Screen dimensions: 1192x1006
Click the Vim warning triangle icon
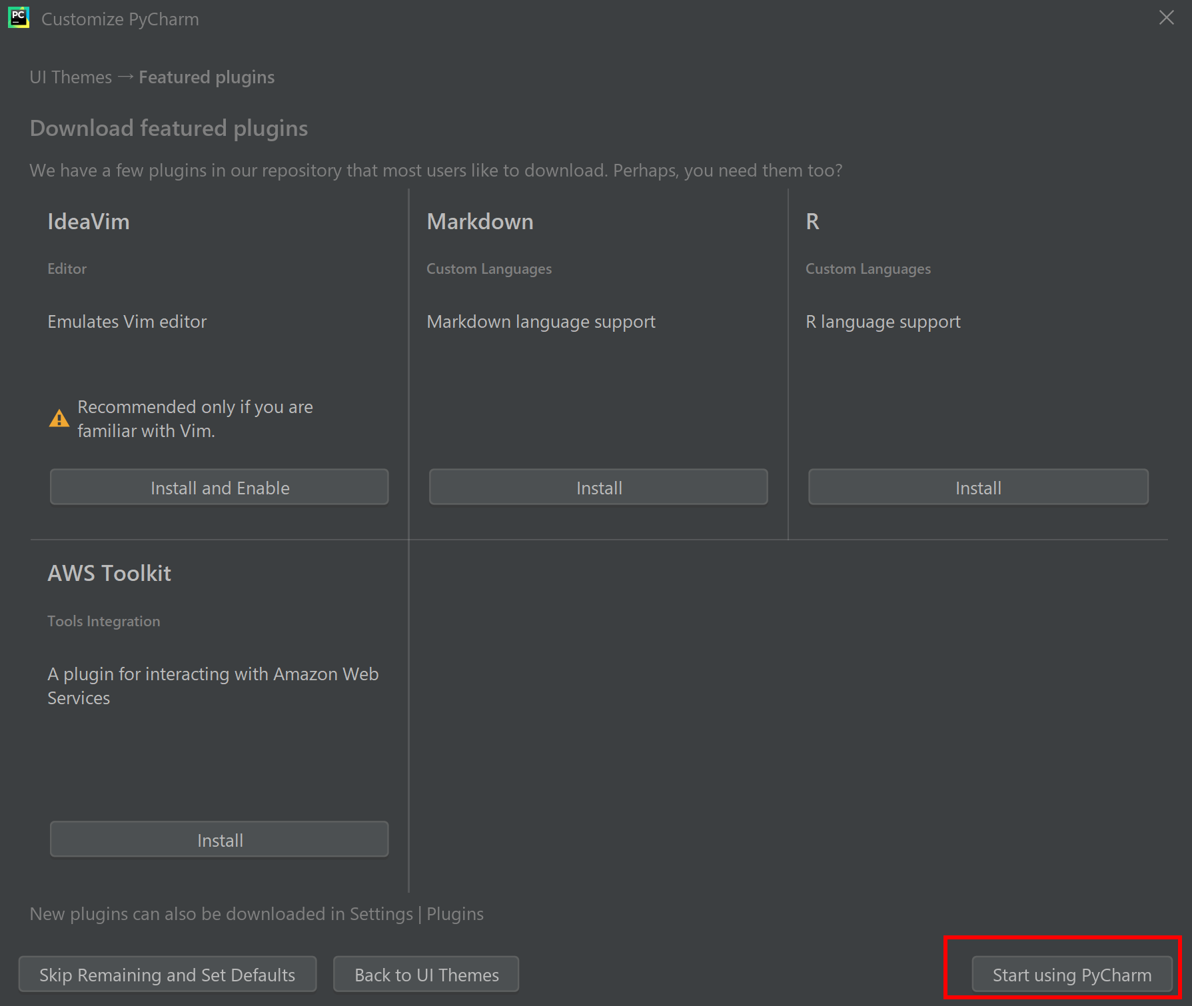59,418
